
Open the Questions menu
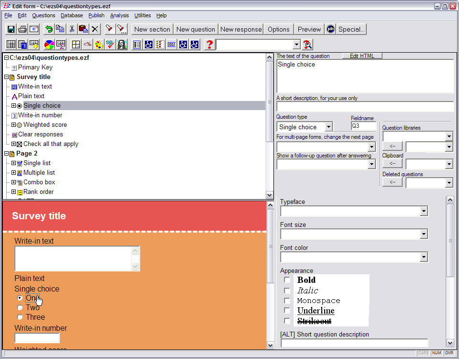[44, 15]
